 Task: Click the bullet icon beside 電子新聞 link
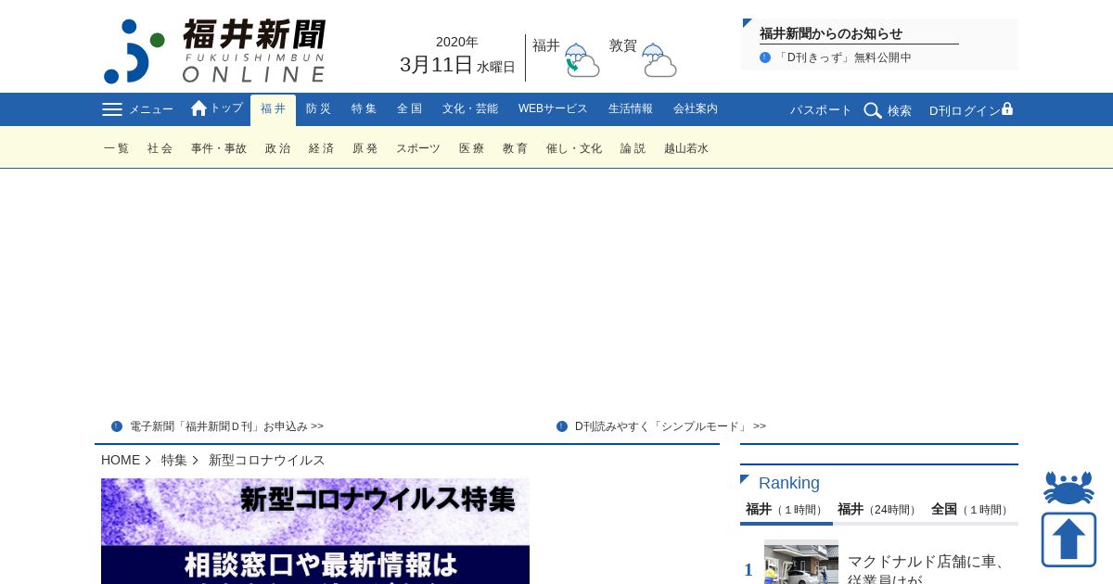pyautogui.click(x=117, y=426)
